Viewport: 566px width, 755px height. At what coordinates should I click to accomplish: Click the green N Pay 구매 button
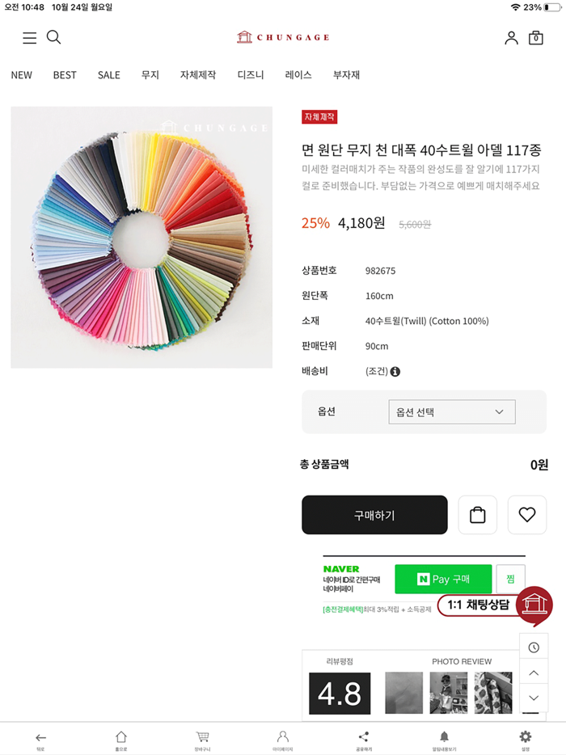443,580
